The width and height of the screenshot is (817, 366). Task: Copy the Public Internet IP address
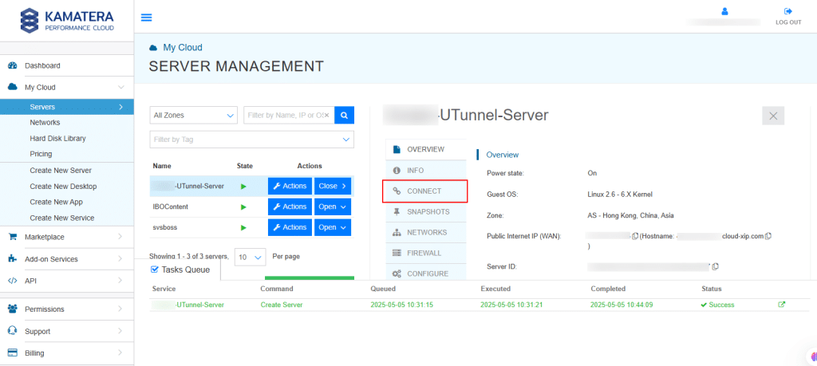coord(635,236)
